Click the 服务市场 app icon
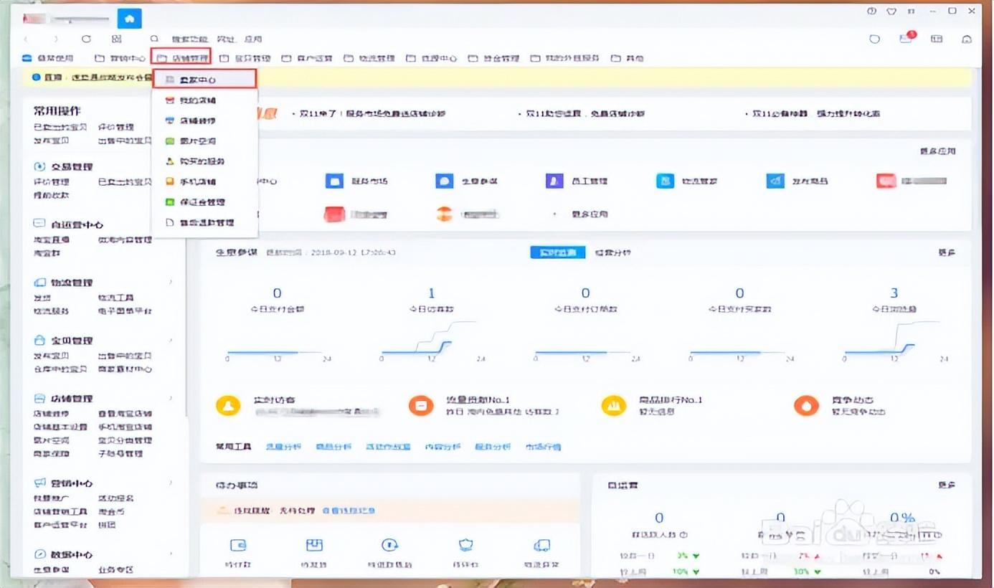The width and height of the screenshot is (994, 588). click(x=334, y=181)
